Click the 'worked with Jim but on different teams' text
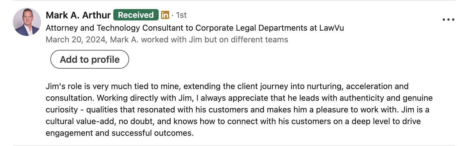Viewport: 469px width, 146px height. point(215,40)
